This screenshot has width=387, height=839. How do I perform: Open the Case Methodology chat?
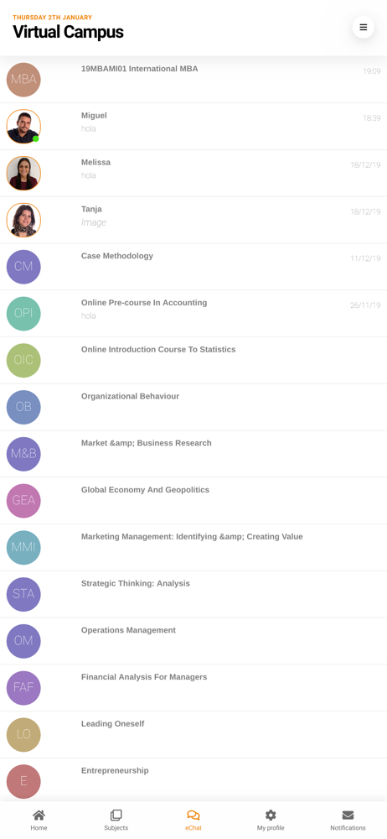click(x=193, y=267)
